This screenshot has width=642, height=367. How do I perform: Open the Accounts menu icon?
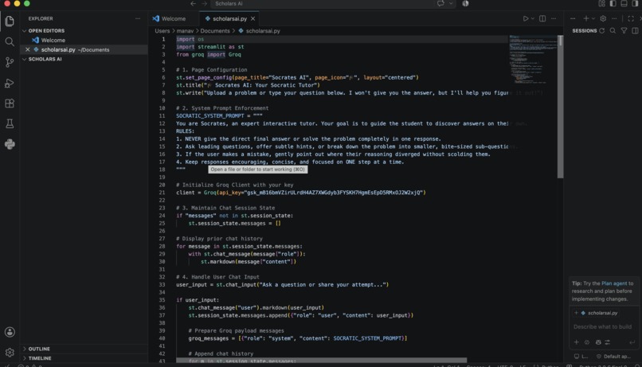(x=10, y=332)
